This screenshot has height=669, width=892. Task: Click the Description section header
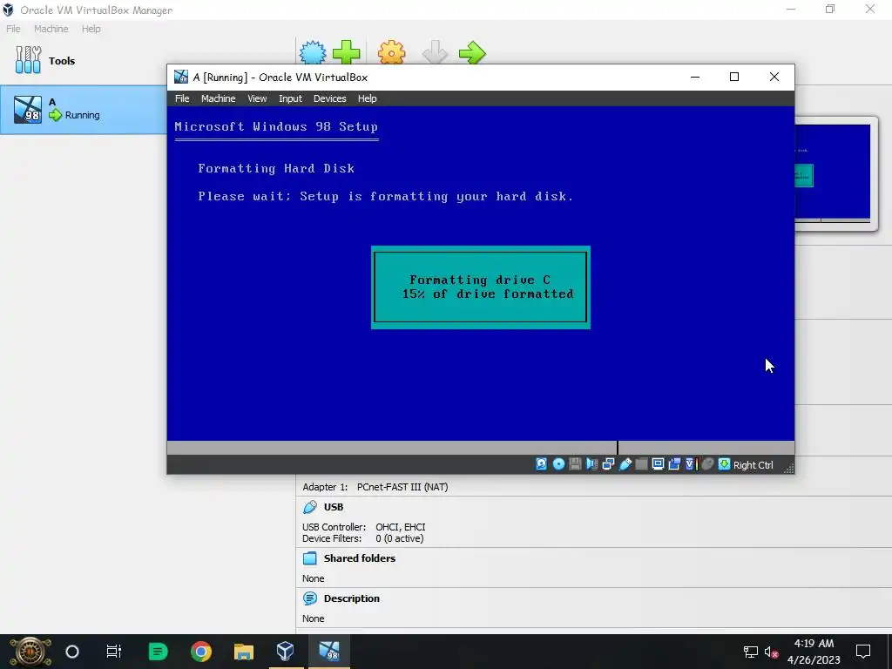pos(351,598)
